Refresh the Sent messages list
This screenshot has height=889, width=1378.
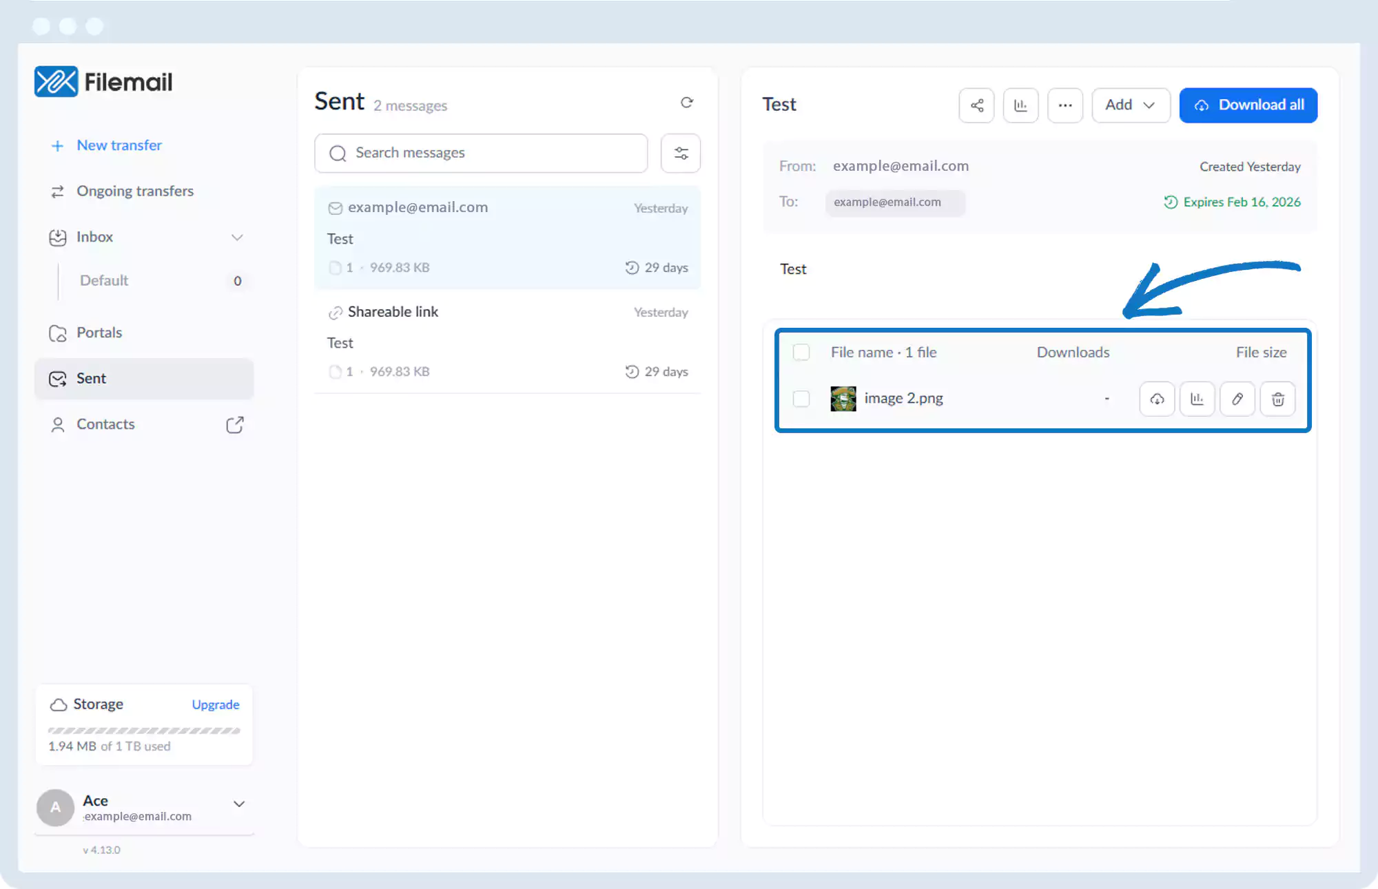(x=686, y=103)
